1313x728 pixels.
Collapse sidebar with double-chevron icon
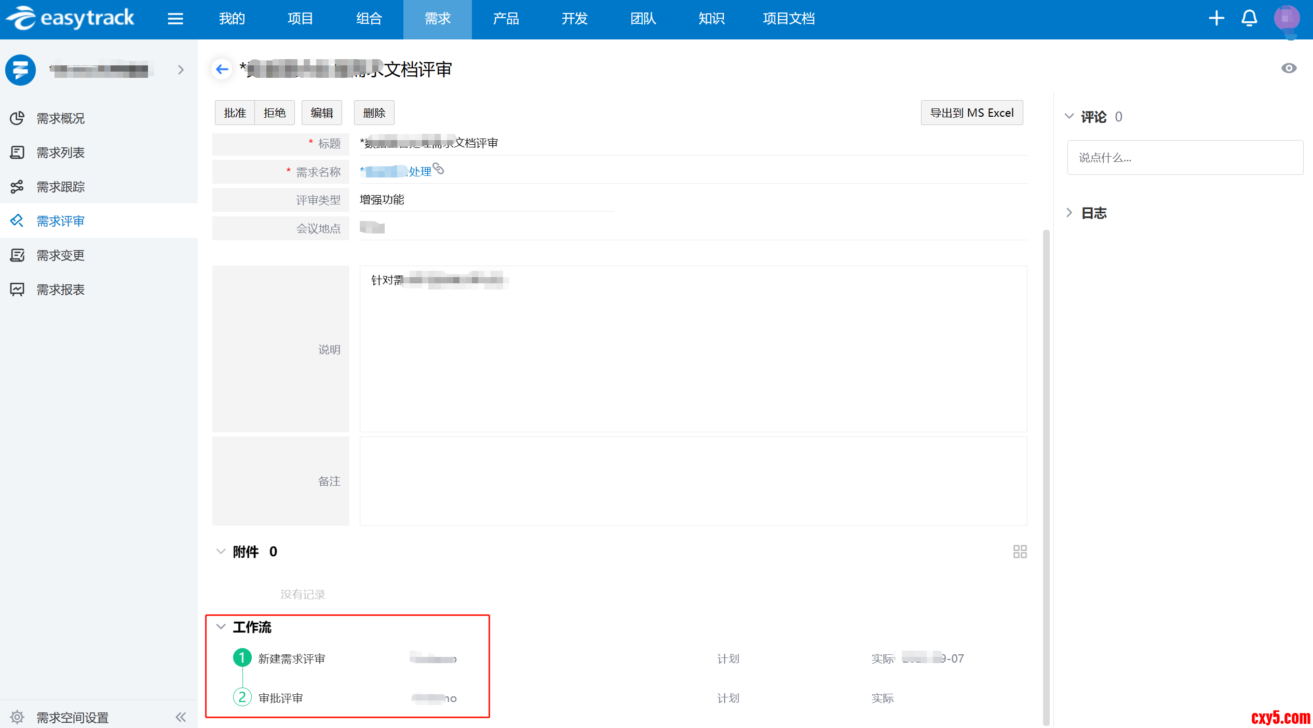[x=181, y=717]
